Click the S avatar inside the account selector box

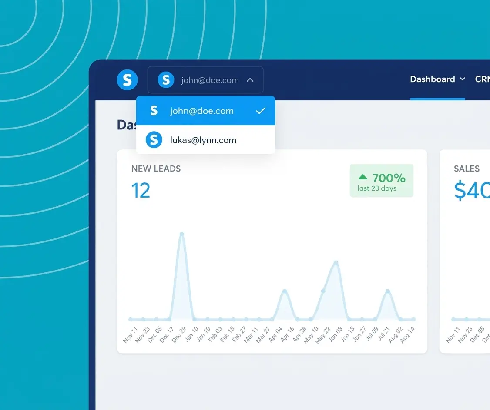[x=166, y=80]
